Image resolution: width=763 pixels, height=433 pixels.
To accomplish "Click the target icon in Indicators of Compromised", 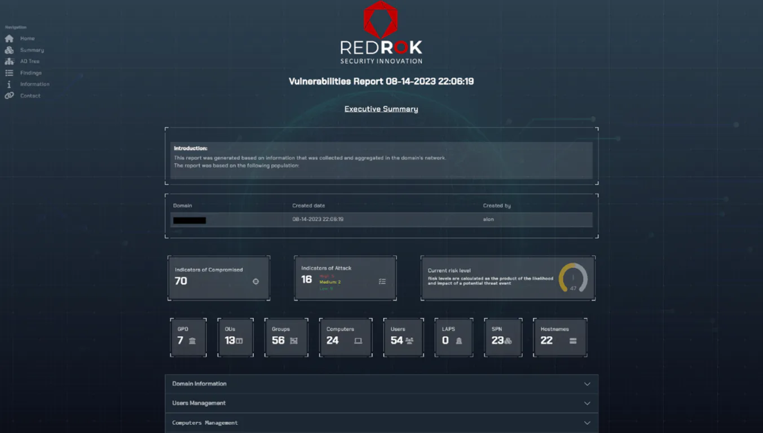I will click(x=255, y=282).
